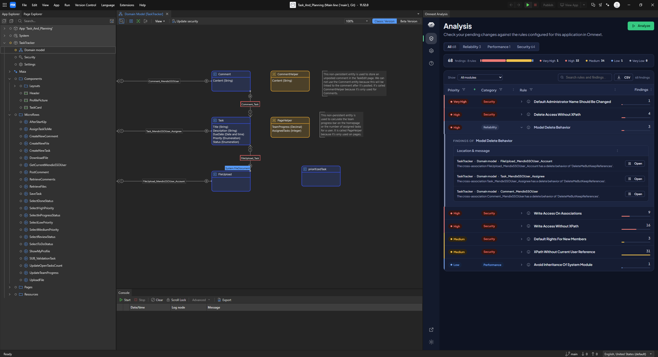Toggle the theme sun icon in Omnext sidebar
658x357 pixels.
click(431, 342)
